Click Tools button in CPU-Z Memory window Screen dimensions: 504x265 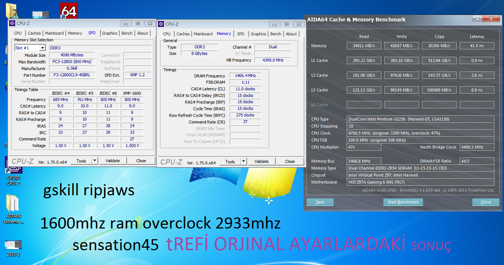click(230, 161)
